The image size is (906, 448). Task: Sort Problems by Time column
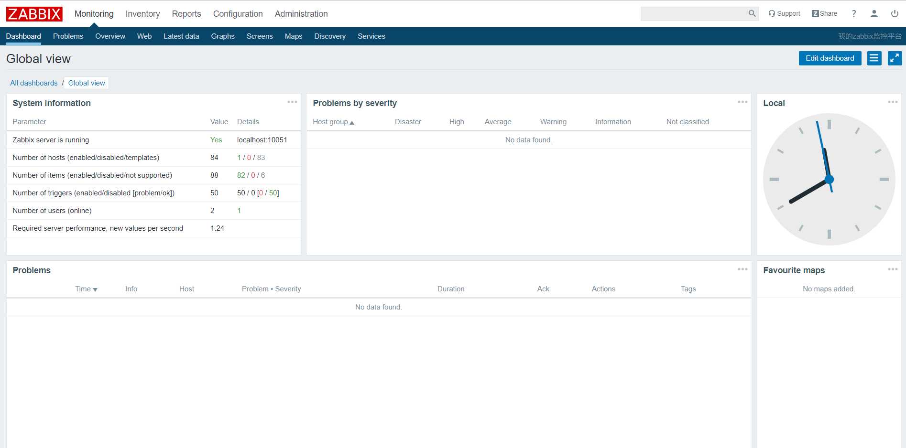click(86, 289)
